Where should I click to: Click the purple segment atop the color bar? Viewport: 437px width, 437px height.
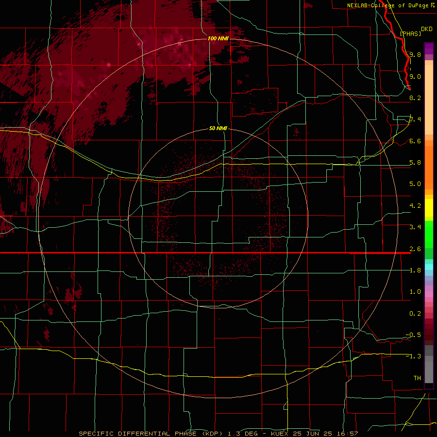click(x=429, y=49)
